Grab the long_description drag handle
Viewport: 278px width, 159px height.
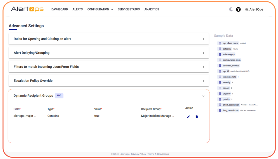click(220, 110)
